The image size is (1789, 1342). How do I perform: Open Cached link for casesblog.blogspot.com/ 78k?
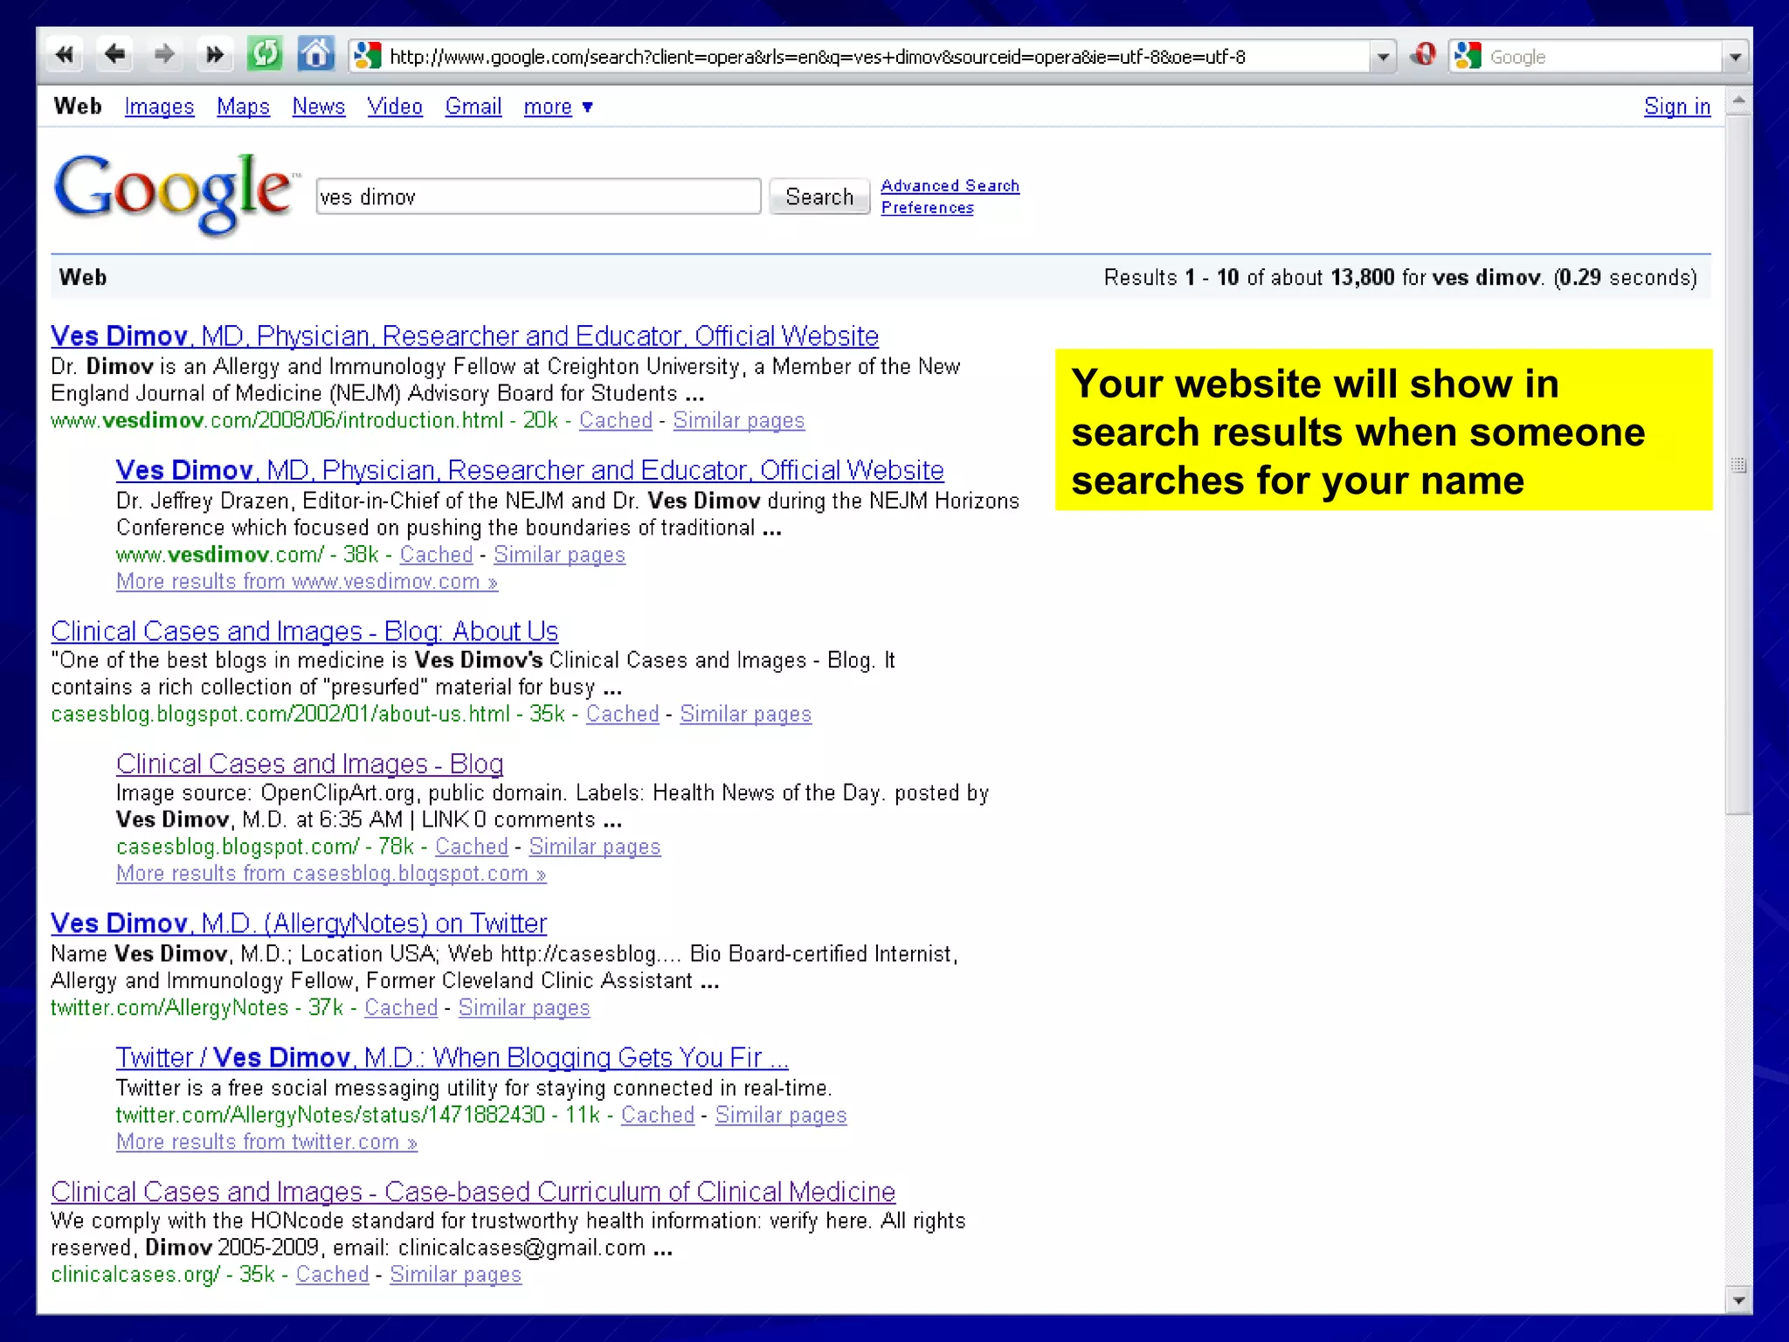click(472, 847)
